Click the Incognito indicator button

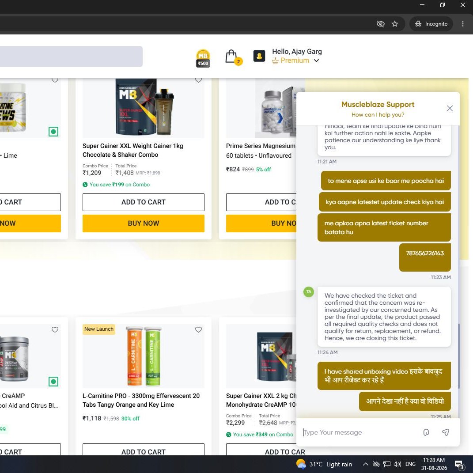[x=431, y=24]
